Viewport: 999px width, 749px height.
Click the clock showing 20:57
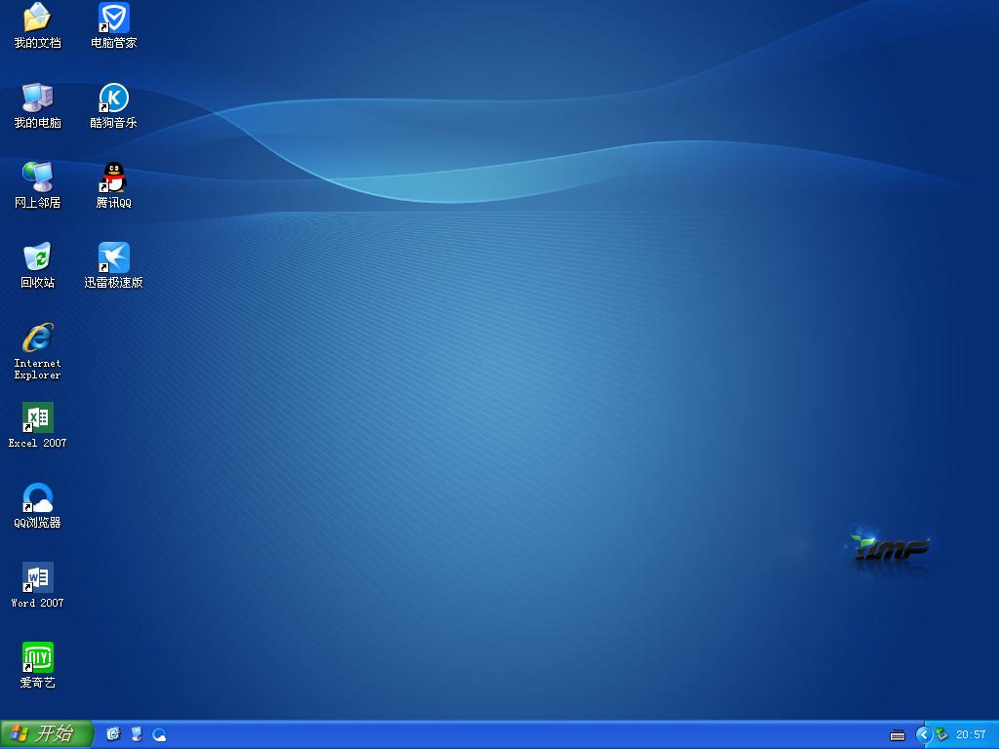pos(971,734)
